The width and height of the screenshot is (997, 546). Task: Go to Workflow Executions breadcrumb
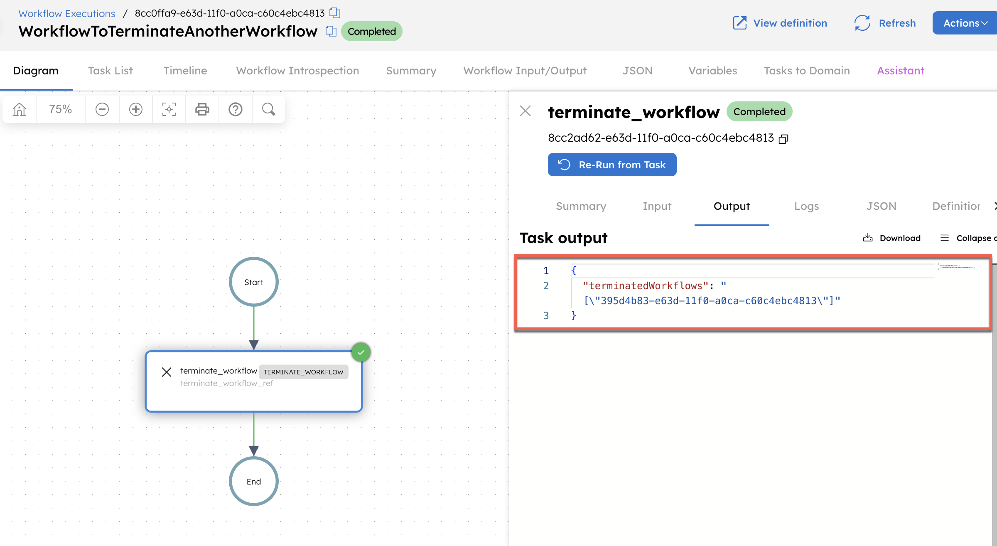[67, 13]
